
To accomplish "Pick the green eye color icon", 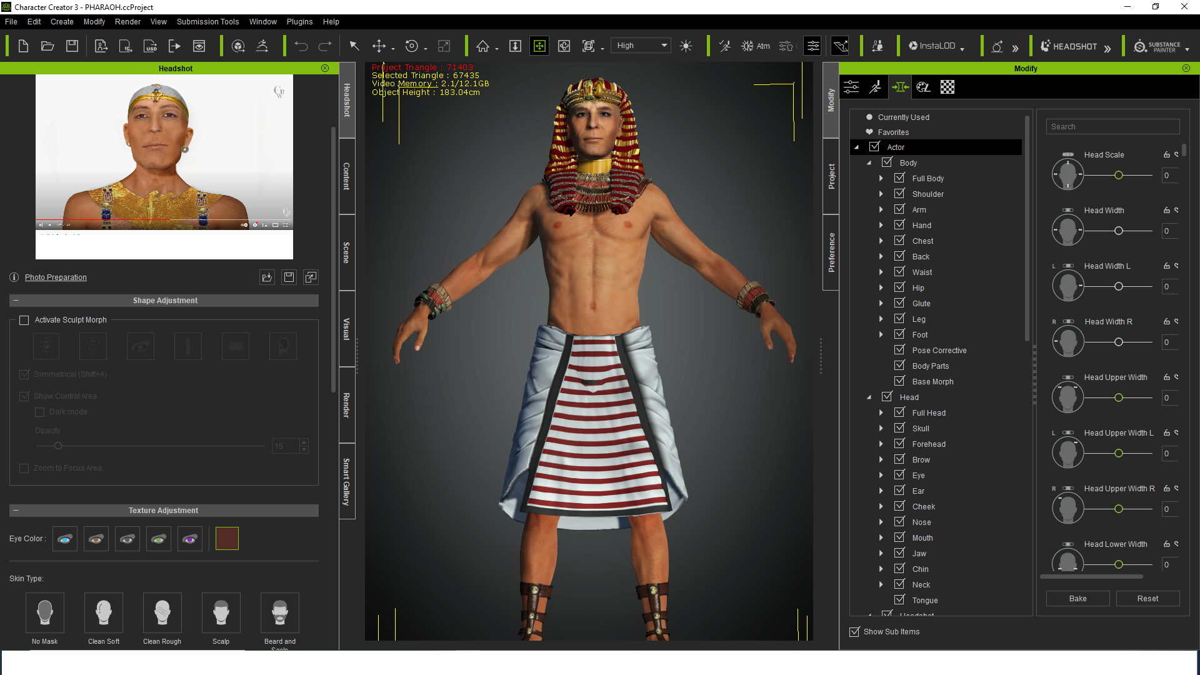I will click(x=159, y=539).
